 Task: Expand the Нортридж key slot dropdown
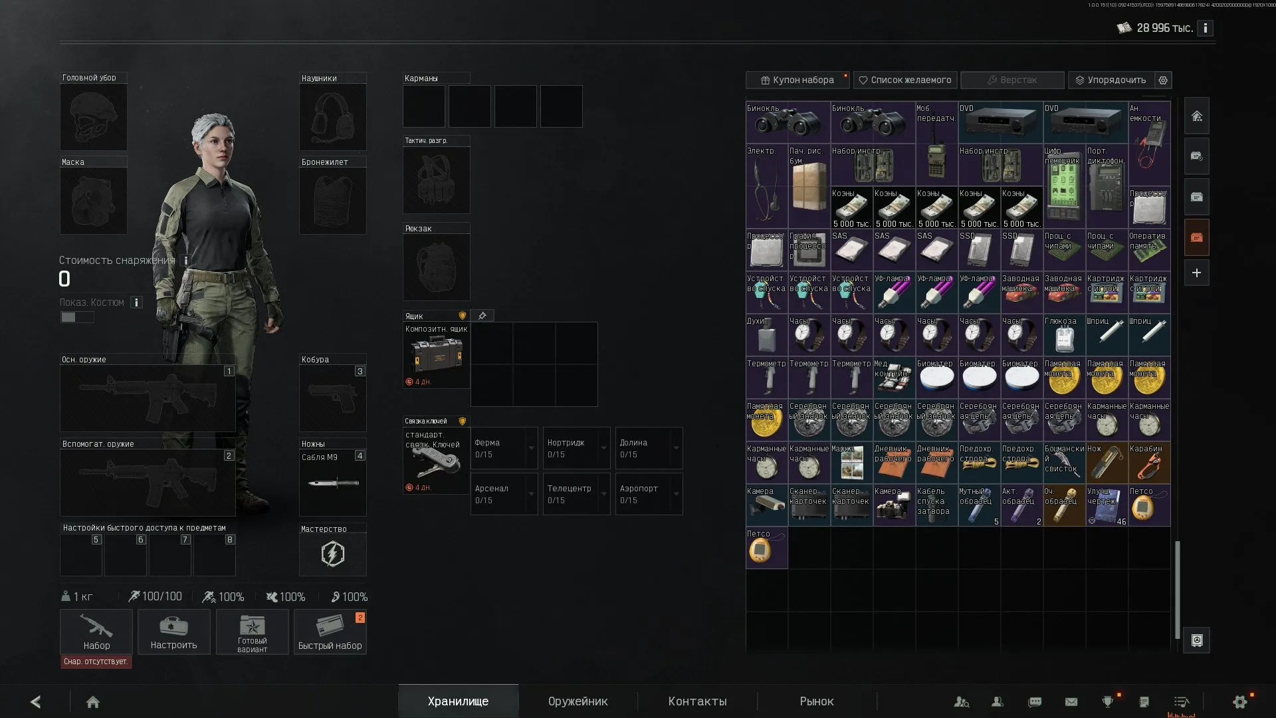[x=604, y=448]
